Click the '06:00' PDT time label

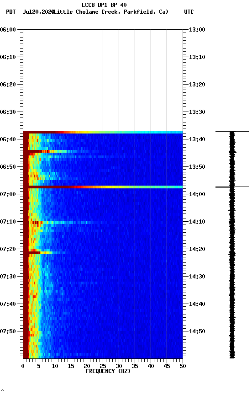pos(8,29)
